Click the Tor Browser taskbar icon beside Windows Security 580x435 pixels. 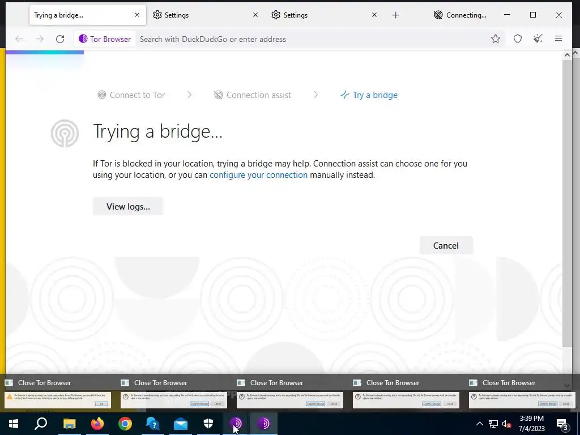click(x=236, y=424)
